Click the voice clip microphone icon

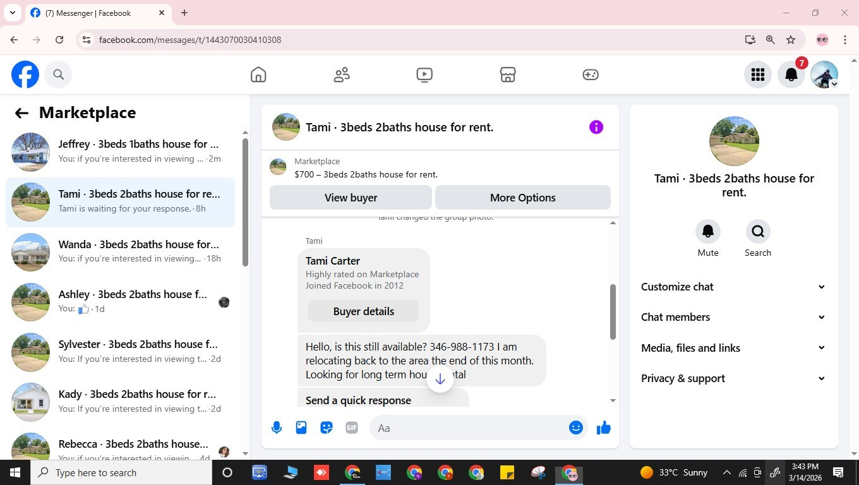coord(276,428)
